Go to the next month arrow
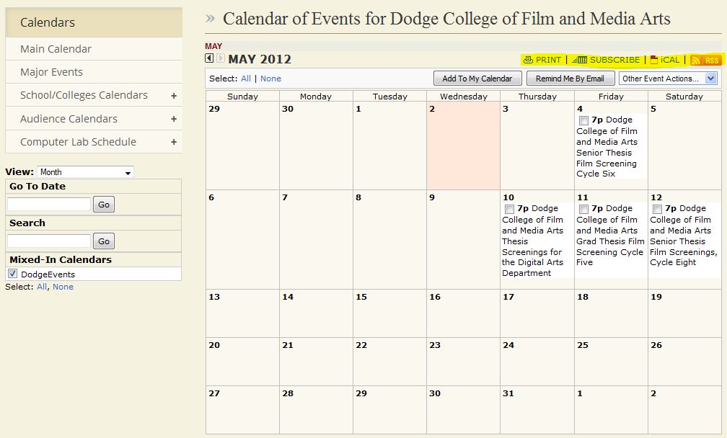727x438 pixels. point(220,58)
